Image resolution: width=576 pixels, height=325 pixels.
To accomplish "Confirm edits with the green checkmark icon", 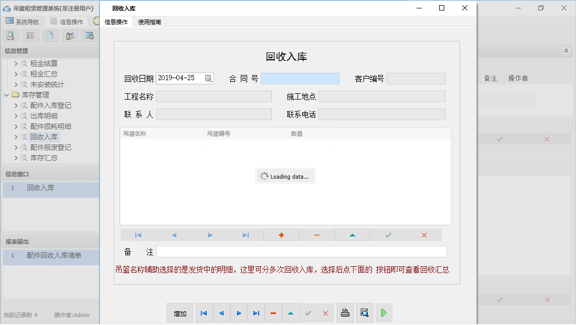I will [x=388, y=235].
